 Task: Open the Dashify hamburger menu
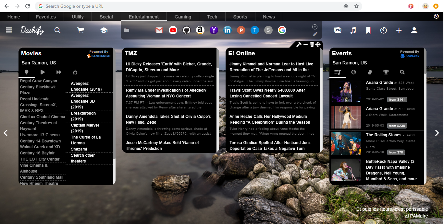click(9, 30)
